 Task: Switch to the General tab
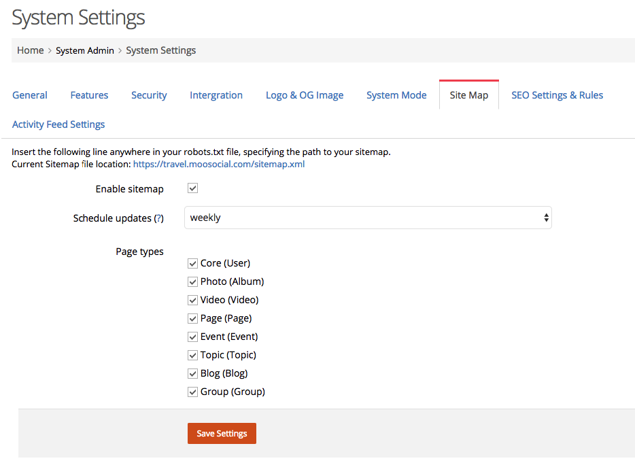29,95
